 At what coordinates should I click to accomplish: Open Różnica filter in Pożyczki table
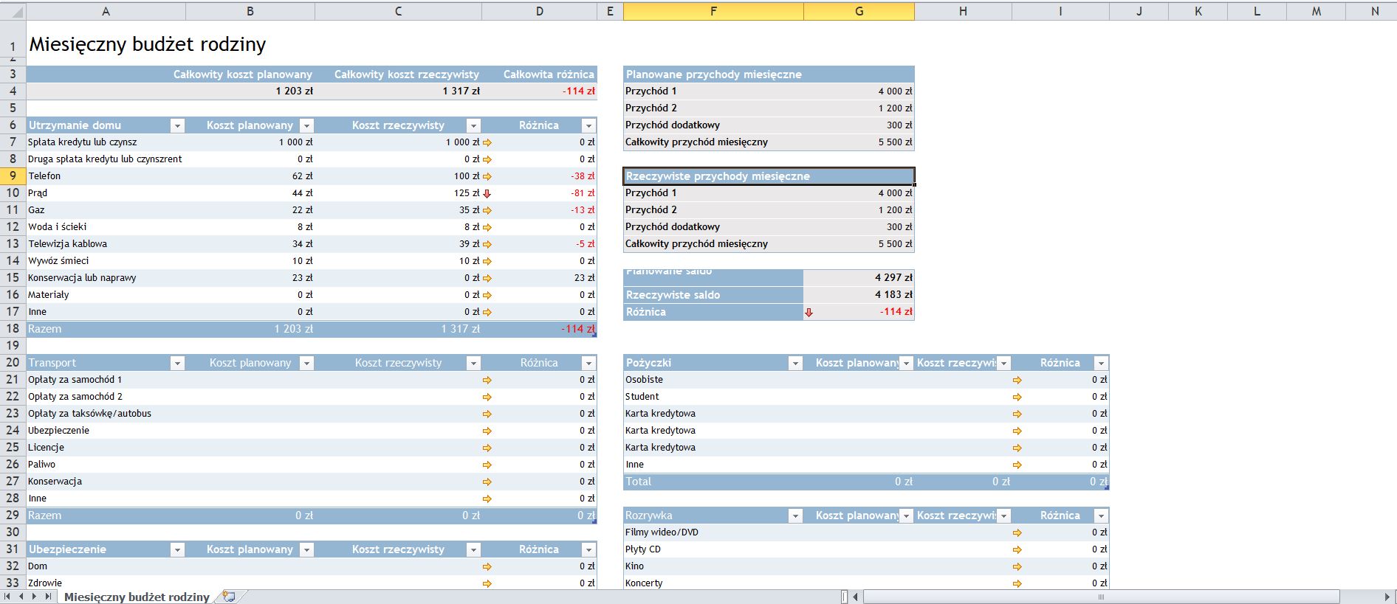(1101, 363)
